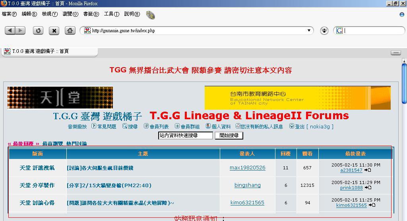
Task: Select the T.G.G 臺灣 遊戲橘子 tab
Action: pos(49,51)
